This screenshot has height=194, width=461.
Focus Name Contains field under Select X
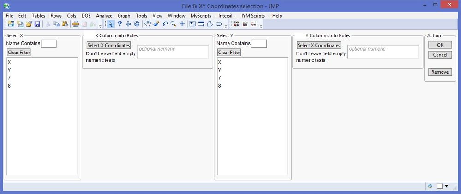pyautogui.click(x=48, y=44)
